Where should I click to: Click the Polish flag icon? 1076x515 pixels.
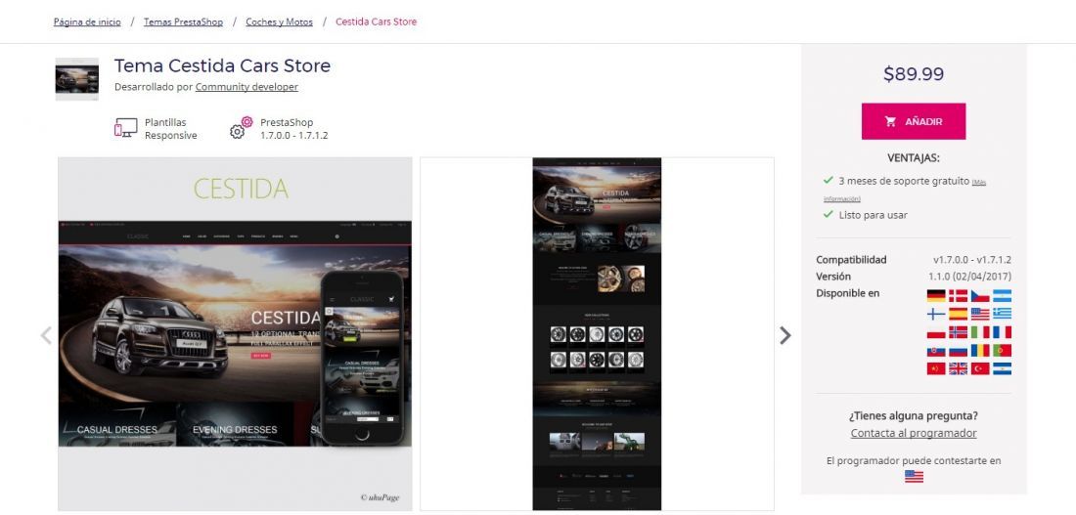936,332
